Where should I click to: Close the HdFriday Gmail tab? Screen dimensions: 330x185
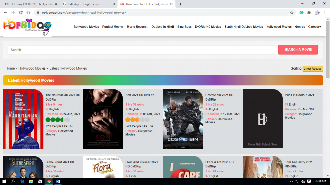(56, 4)
